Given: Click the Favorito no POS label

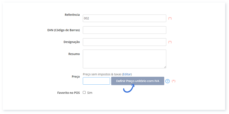Looking at the screenshot, I should 69,93.
